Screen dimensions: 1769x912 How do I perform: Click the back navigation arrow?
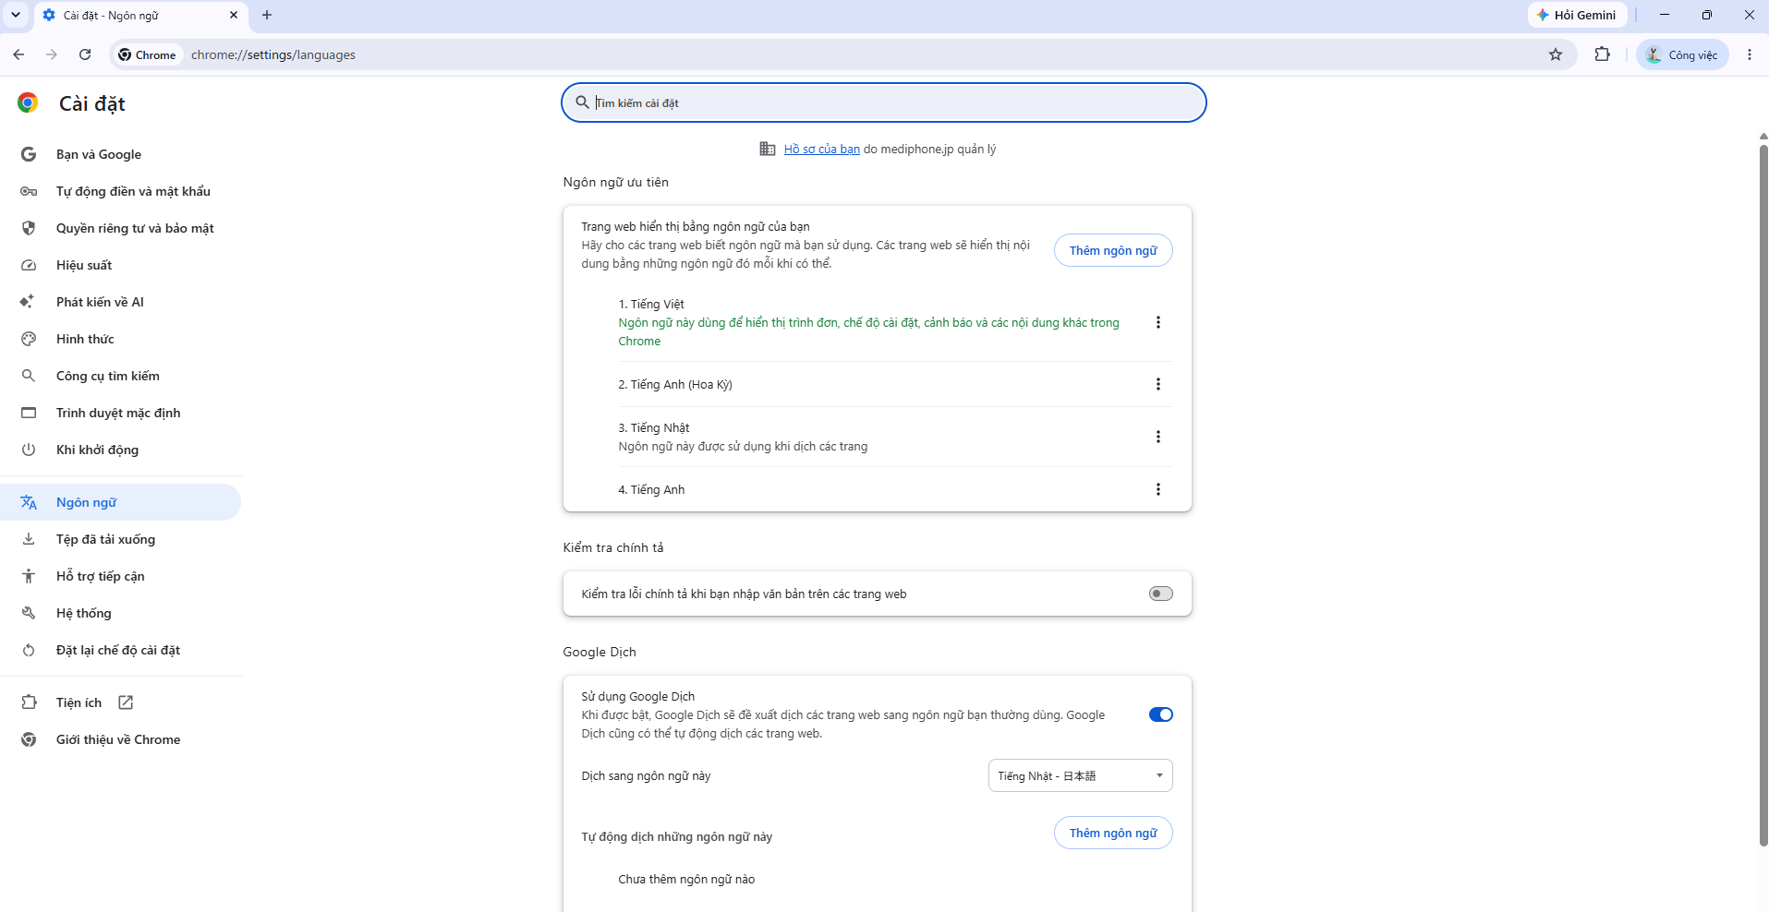tap(18, 54)
